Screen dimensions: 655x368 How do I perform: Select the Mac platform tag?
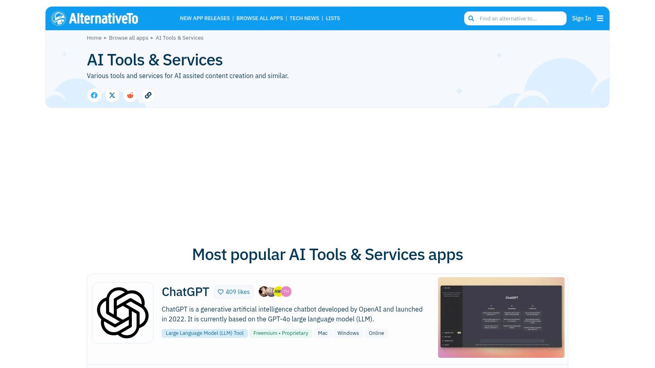(x=323, y=333)
